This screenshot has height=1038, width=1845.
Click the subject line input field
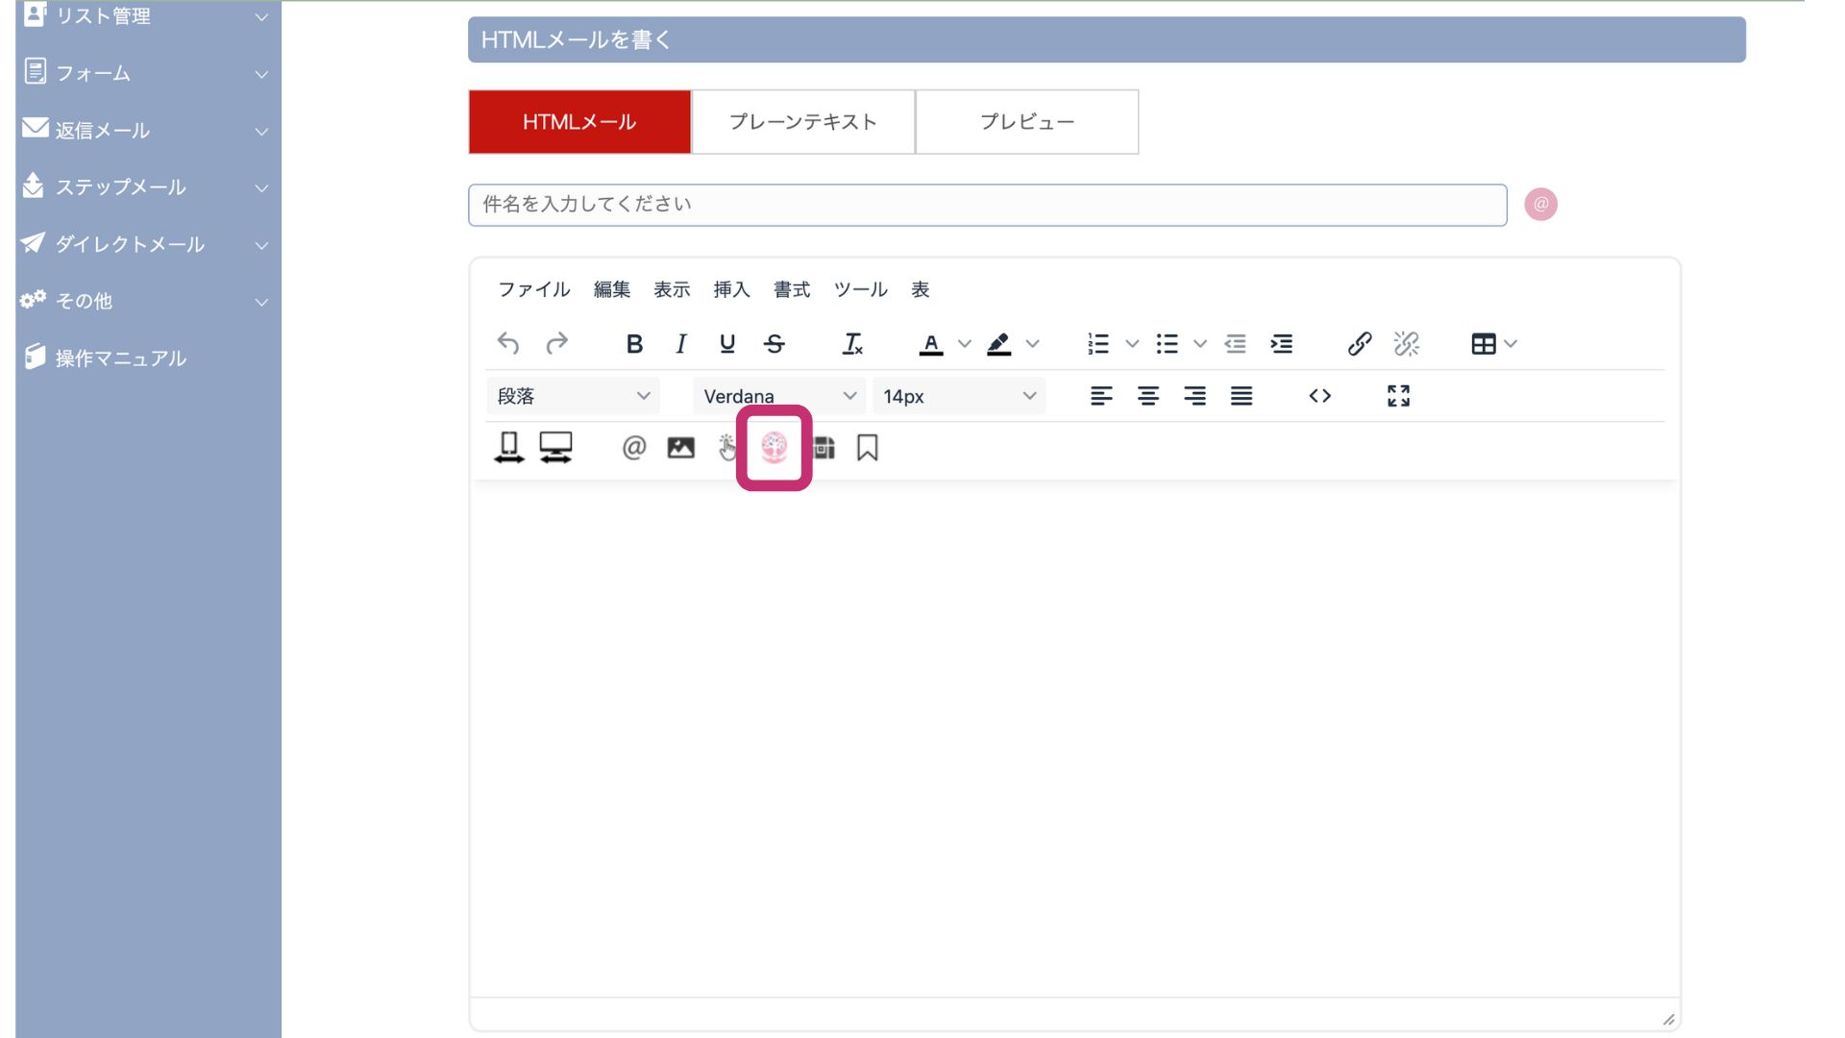988,205
